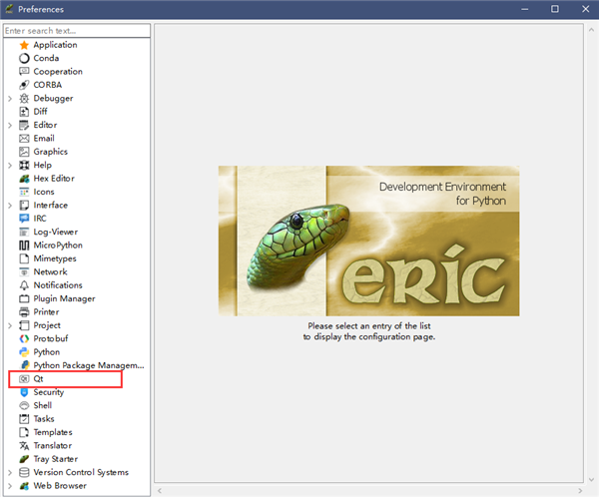
Task: Expand the Interface tree node
Action: coord(10,206)
